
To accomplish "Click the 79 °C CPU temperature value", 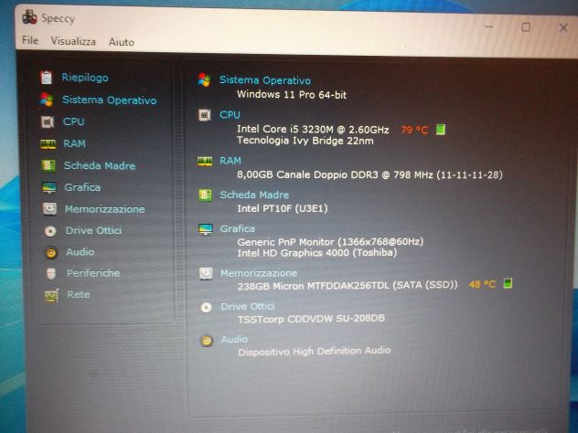I will (x=414, y=130).
